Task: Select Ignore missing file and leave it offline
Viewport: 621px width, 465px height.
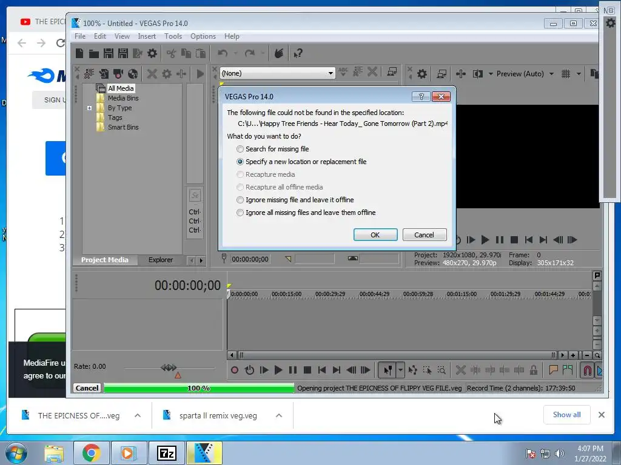Action: pos(295,200)
